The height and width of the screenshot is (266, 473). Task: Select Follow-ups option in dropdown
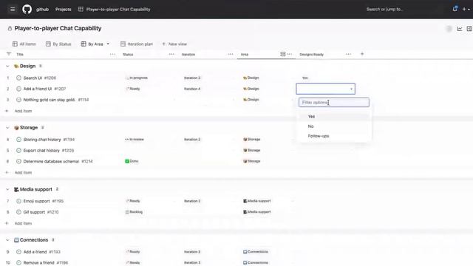pos(334,136)
